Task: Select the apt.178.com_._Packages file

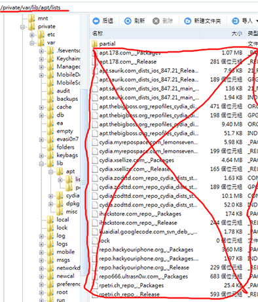Action: tap(130, 53)
